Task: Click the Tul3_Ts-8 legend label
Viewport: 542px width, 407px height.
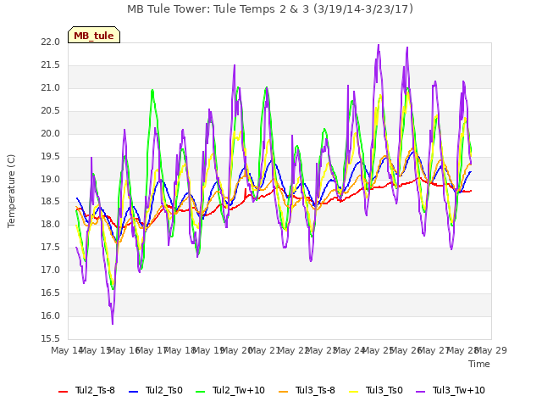Action: (x=315, y=390)
